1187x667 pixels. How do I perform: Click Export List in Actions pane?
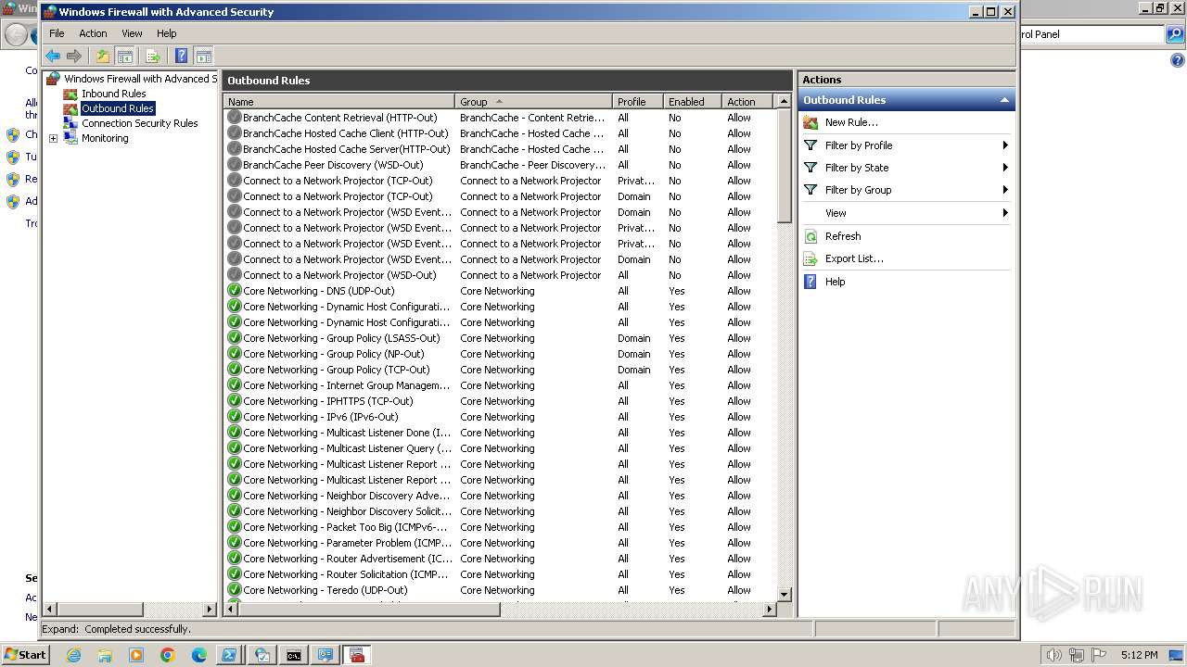tap(854, 258)
